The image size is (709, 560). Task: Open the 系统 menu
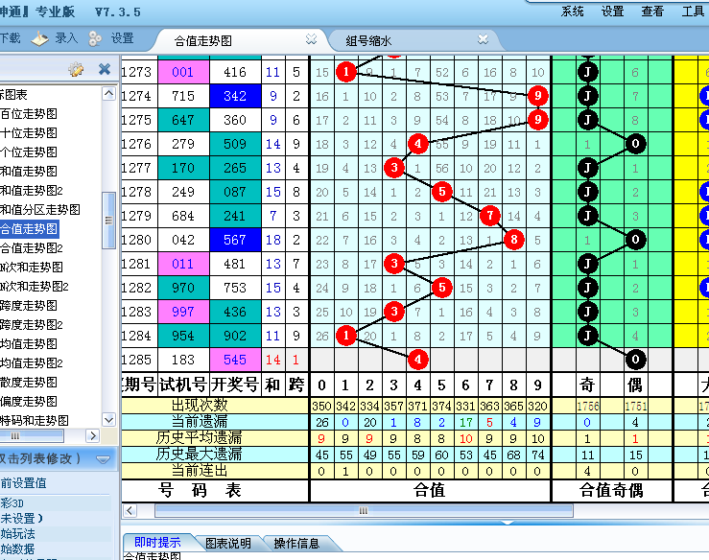pyautogui.click(x=573, y=12)
